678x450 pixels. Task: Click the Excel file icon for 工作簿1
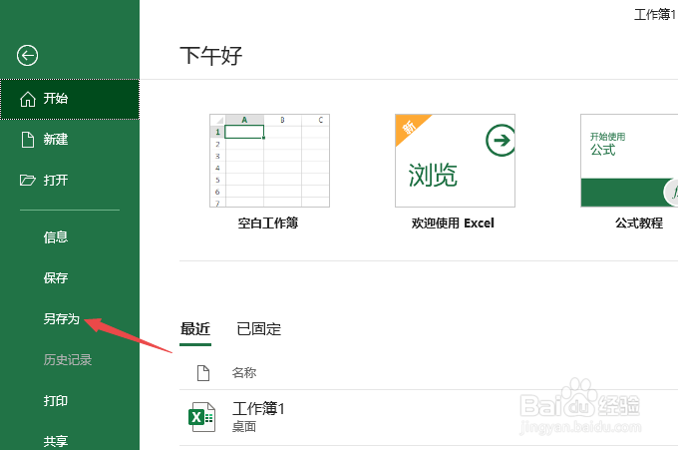pyautogui.click(x=201, y=417)
